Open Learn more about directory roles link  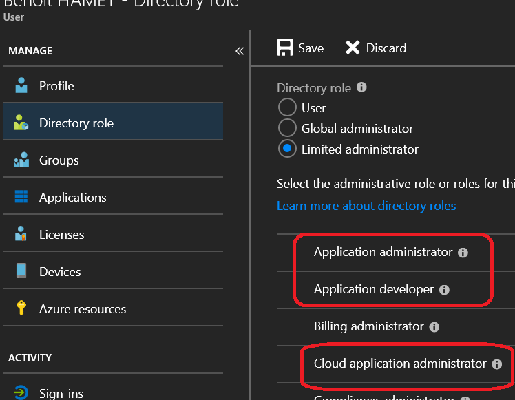[366, 206]
